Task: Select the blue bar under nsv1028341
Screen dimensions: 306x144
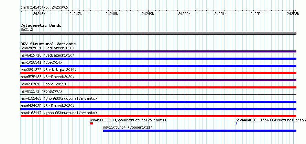Action: click(x=158, y=66)
